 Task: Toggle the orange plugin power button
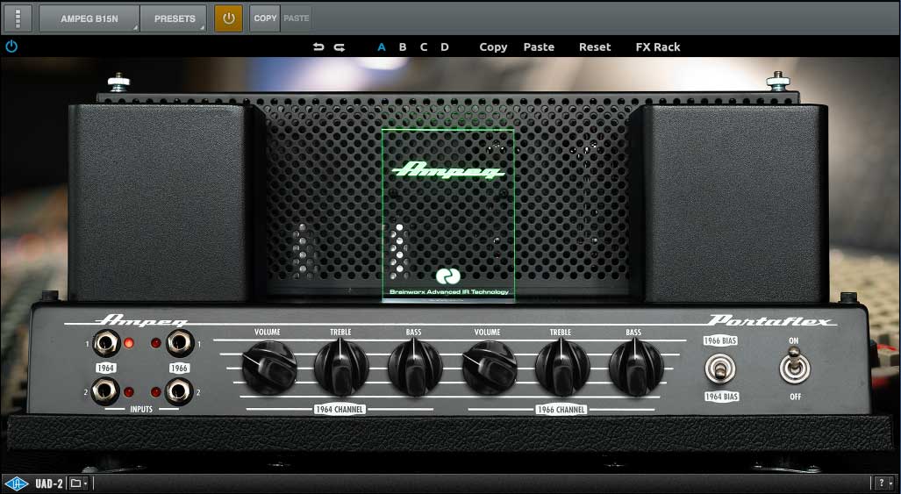click(x=228, y=18)
